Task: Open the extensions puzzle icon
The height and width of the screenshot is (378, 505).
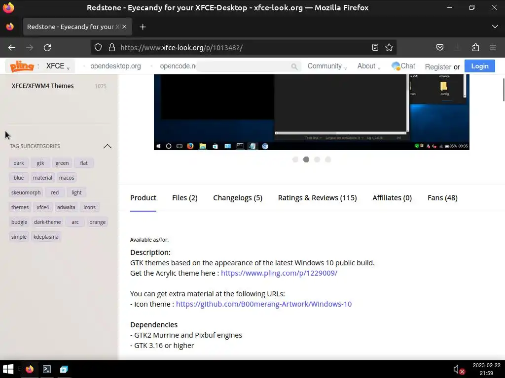Action: (475, 48)
